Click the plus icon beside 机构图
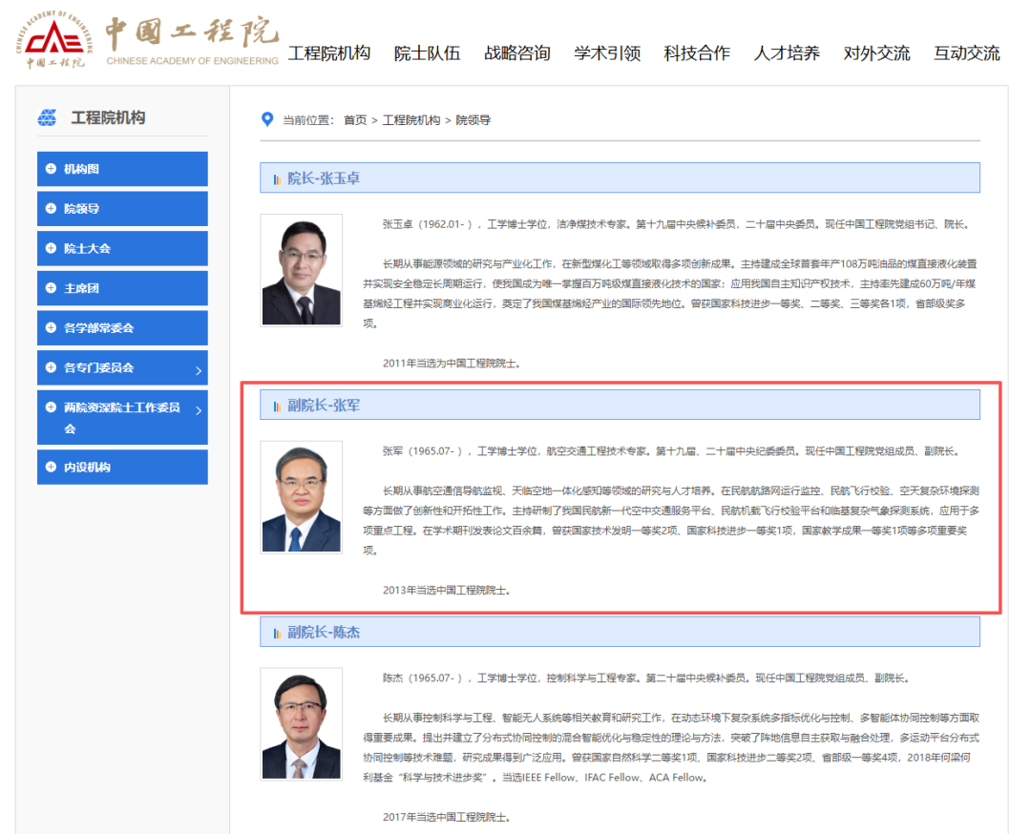1031x834 pixels. pos(51,169)
